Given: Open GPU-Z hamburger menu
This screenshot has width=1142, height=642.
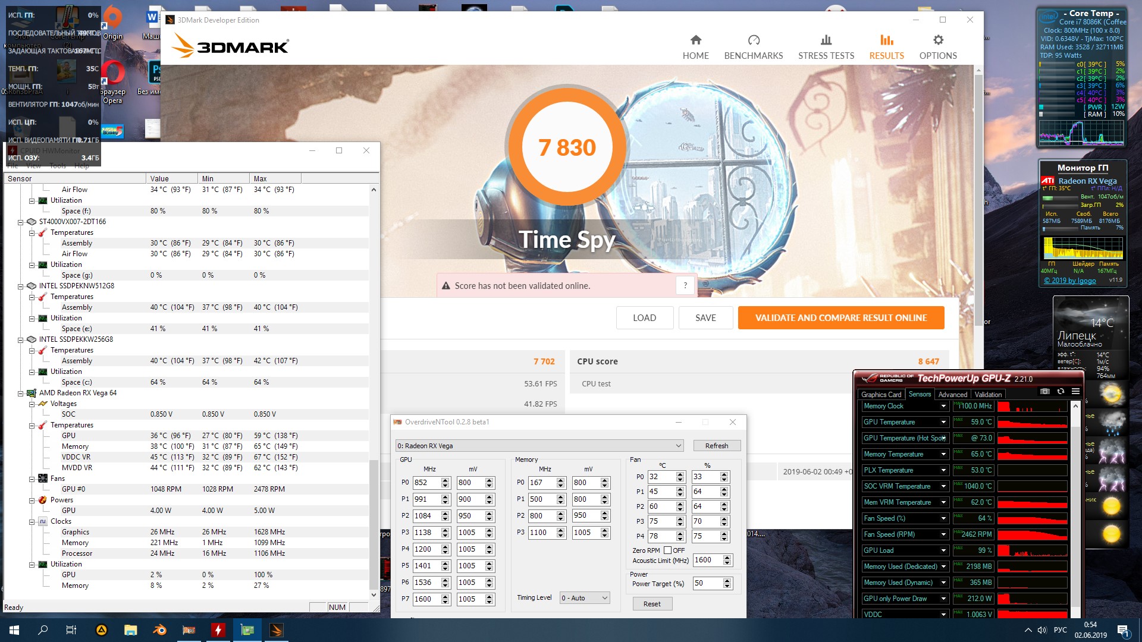Looking at the screenshot, I should (x=1075, y=391).
